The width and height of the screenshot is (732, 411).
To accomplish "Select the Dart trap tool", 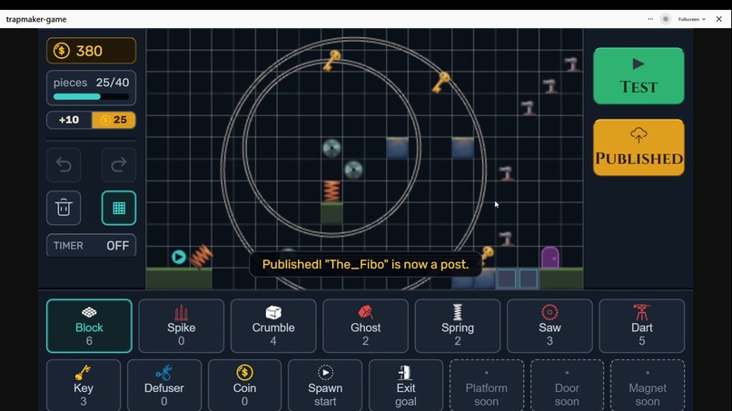I will click(642, 326).
